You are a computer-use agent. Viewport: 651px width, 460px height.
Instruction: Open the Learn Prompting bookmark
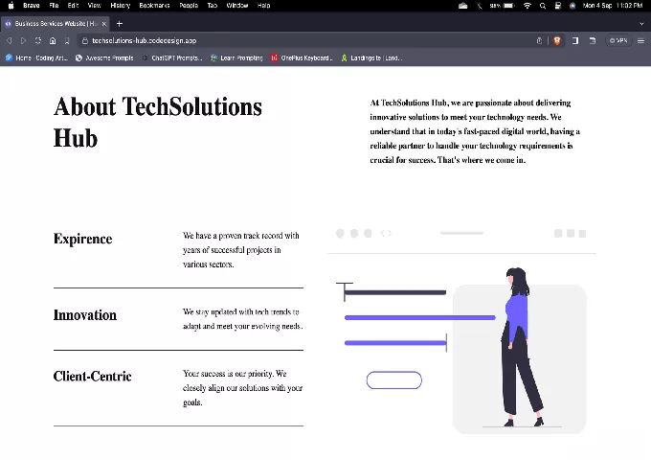[237, 57]
